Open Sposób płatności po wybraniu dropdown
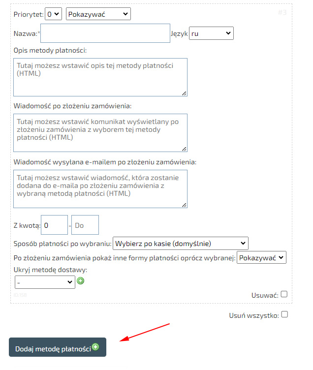This screenshot has width=313, height=370. point(181,243)
